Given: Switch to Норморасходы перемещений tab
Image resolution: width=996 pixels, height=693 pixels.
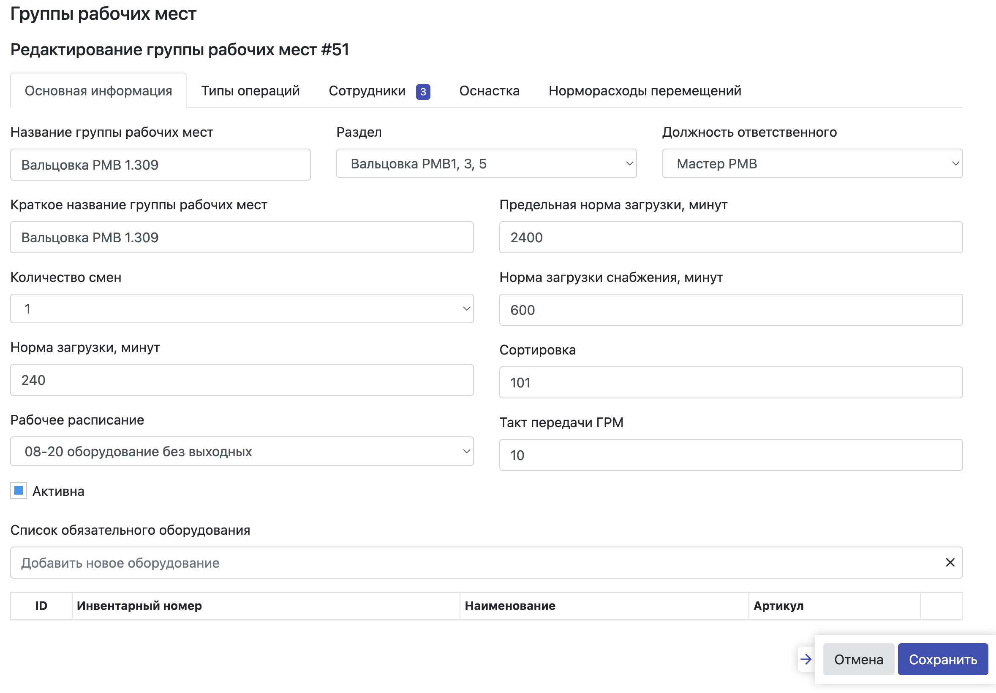Looking at the screenshot, I should [x=645, y=91].
